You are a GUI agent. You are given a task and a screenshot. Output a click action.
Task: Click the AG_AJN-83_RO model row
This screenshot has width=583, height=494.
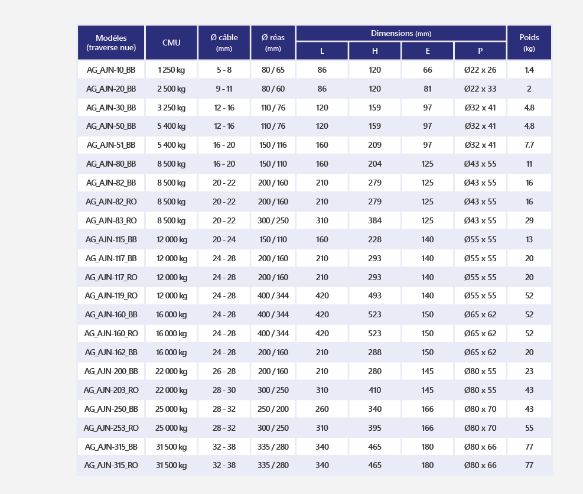click(315, 220)
